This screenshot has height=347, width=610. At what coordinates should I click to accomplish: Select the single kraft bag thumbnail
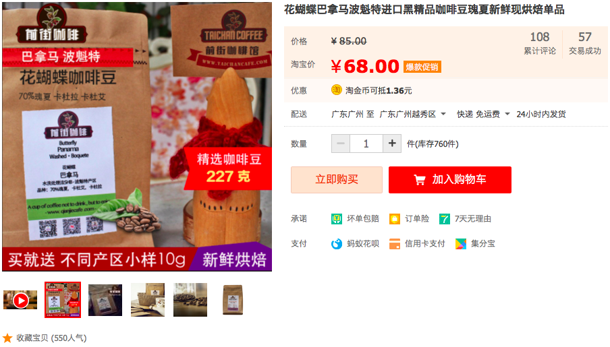[x=233, y=300]
